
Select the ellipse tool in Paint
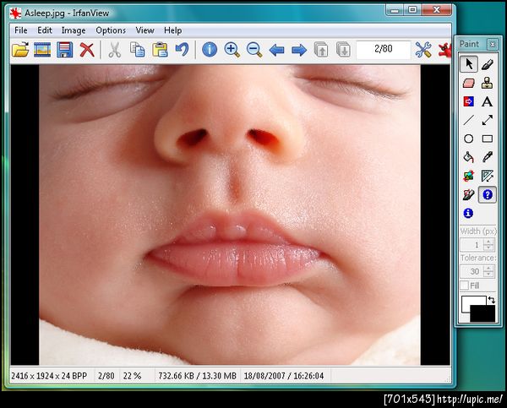(468, 139)
